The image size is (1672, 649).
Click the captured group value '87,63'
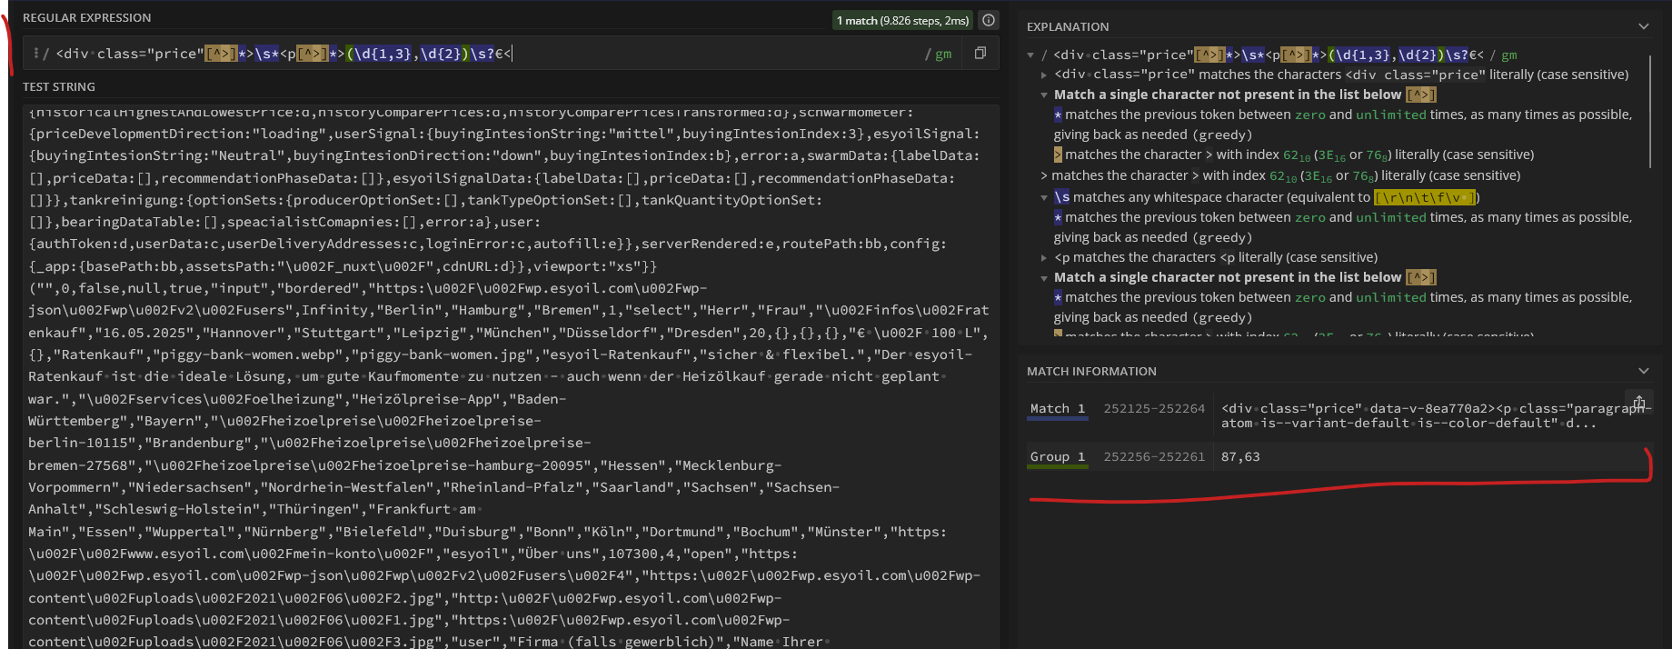point(1240,457)
